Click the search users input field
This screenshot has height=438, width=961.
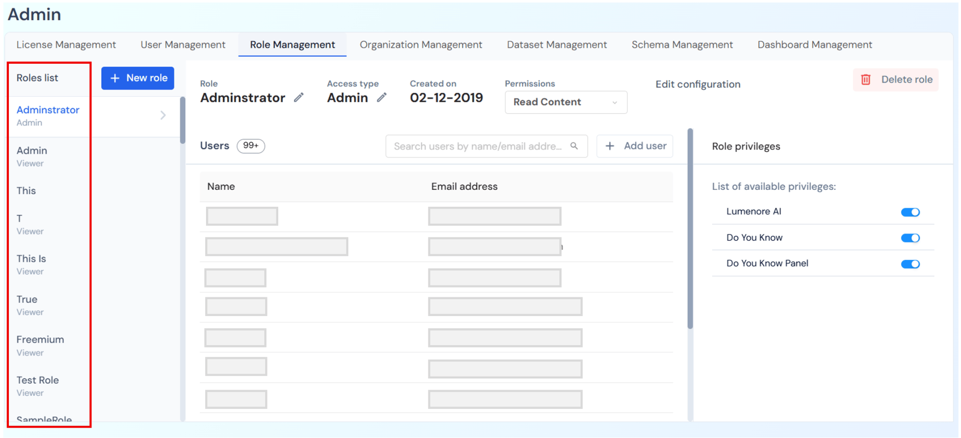coord(486,146)
